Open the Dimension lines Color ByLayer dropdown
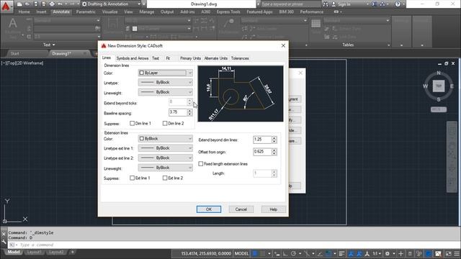461x259 pixels. (x=166, y=73)
